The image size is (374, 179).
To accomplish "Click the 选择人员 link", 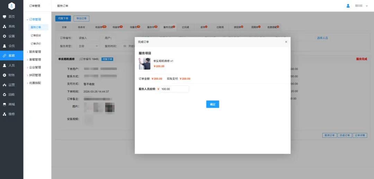I will pyautogui.click(x=322, y=38).
